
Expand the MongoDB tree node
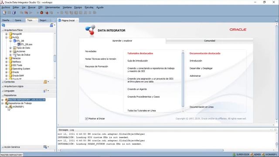[7, 34]
